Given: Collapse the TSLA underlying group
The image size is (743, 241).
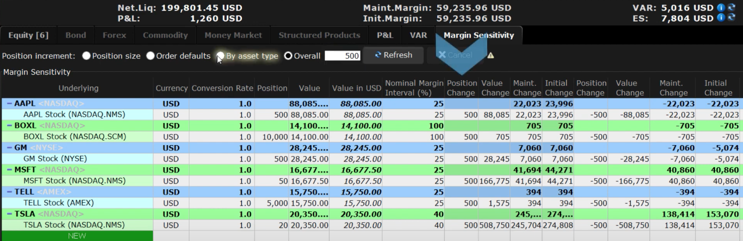Looking at the screenshot, I should click(9, 214).
